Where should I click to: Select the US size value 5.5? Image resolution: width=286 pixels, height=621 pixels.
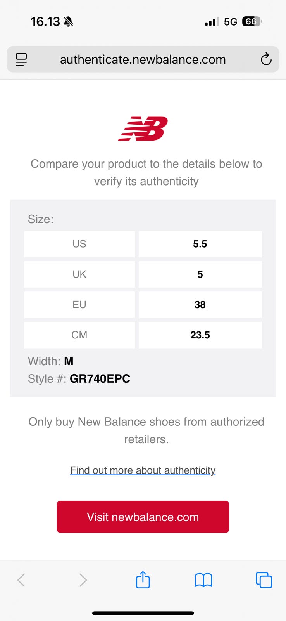click(200, 244)
